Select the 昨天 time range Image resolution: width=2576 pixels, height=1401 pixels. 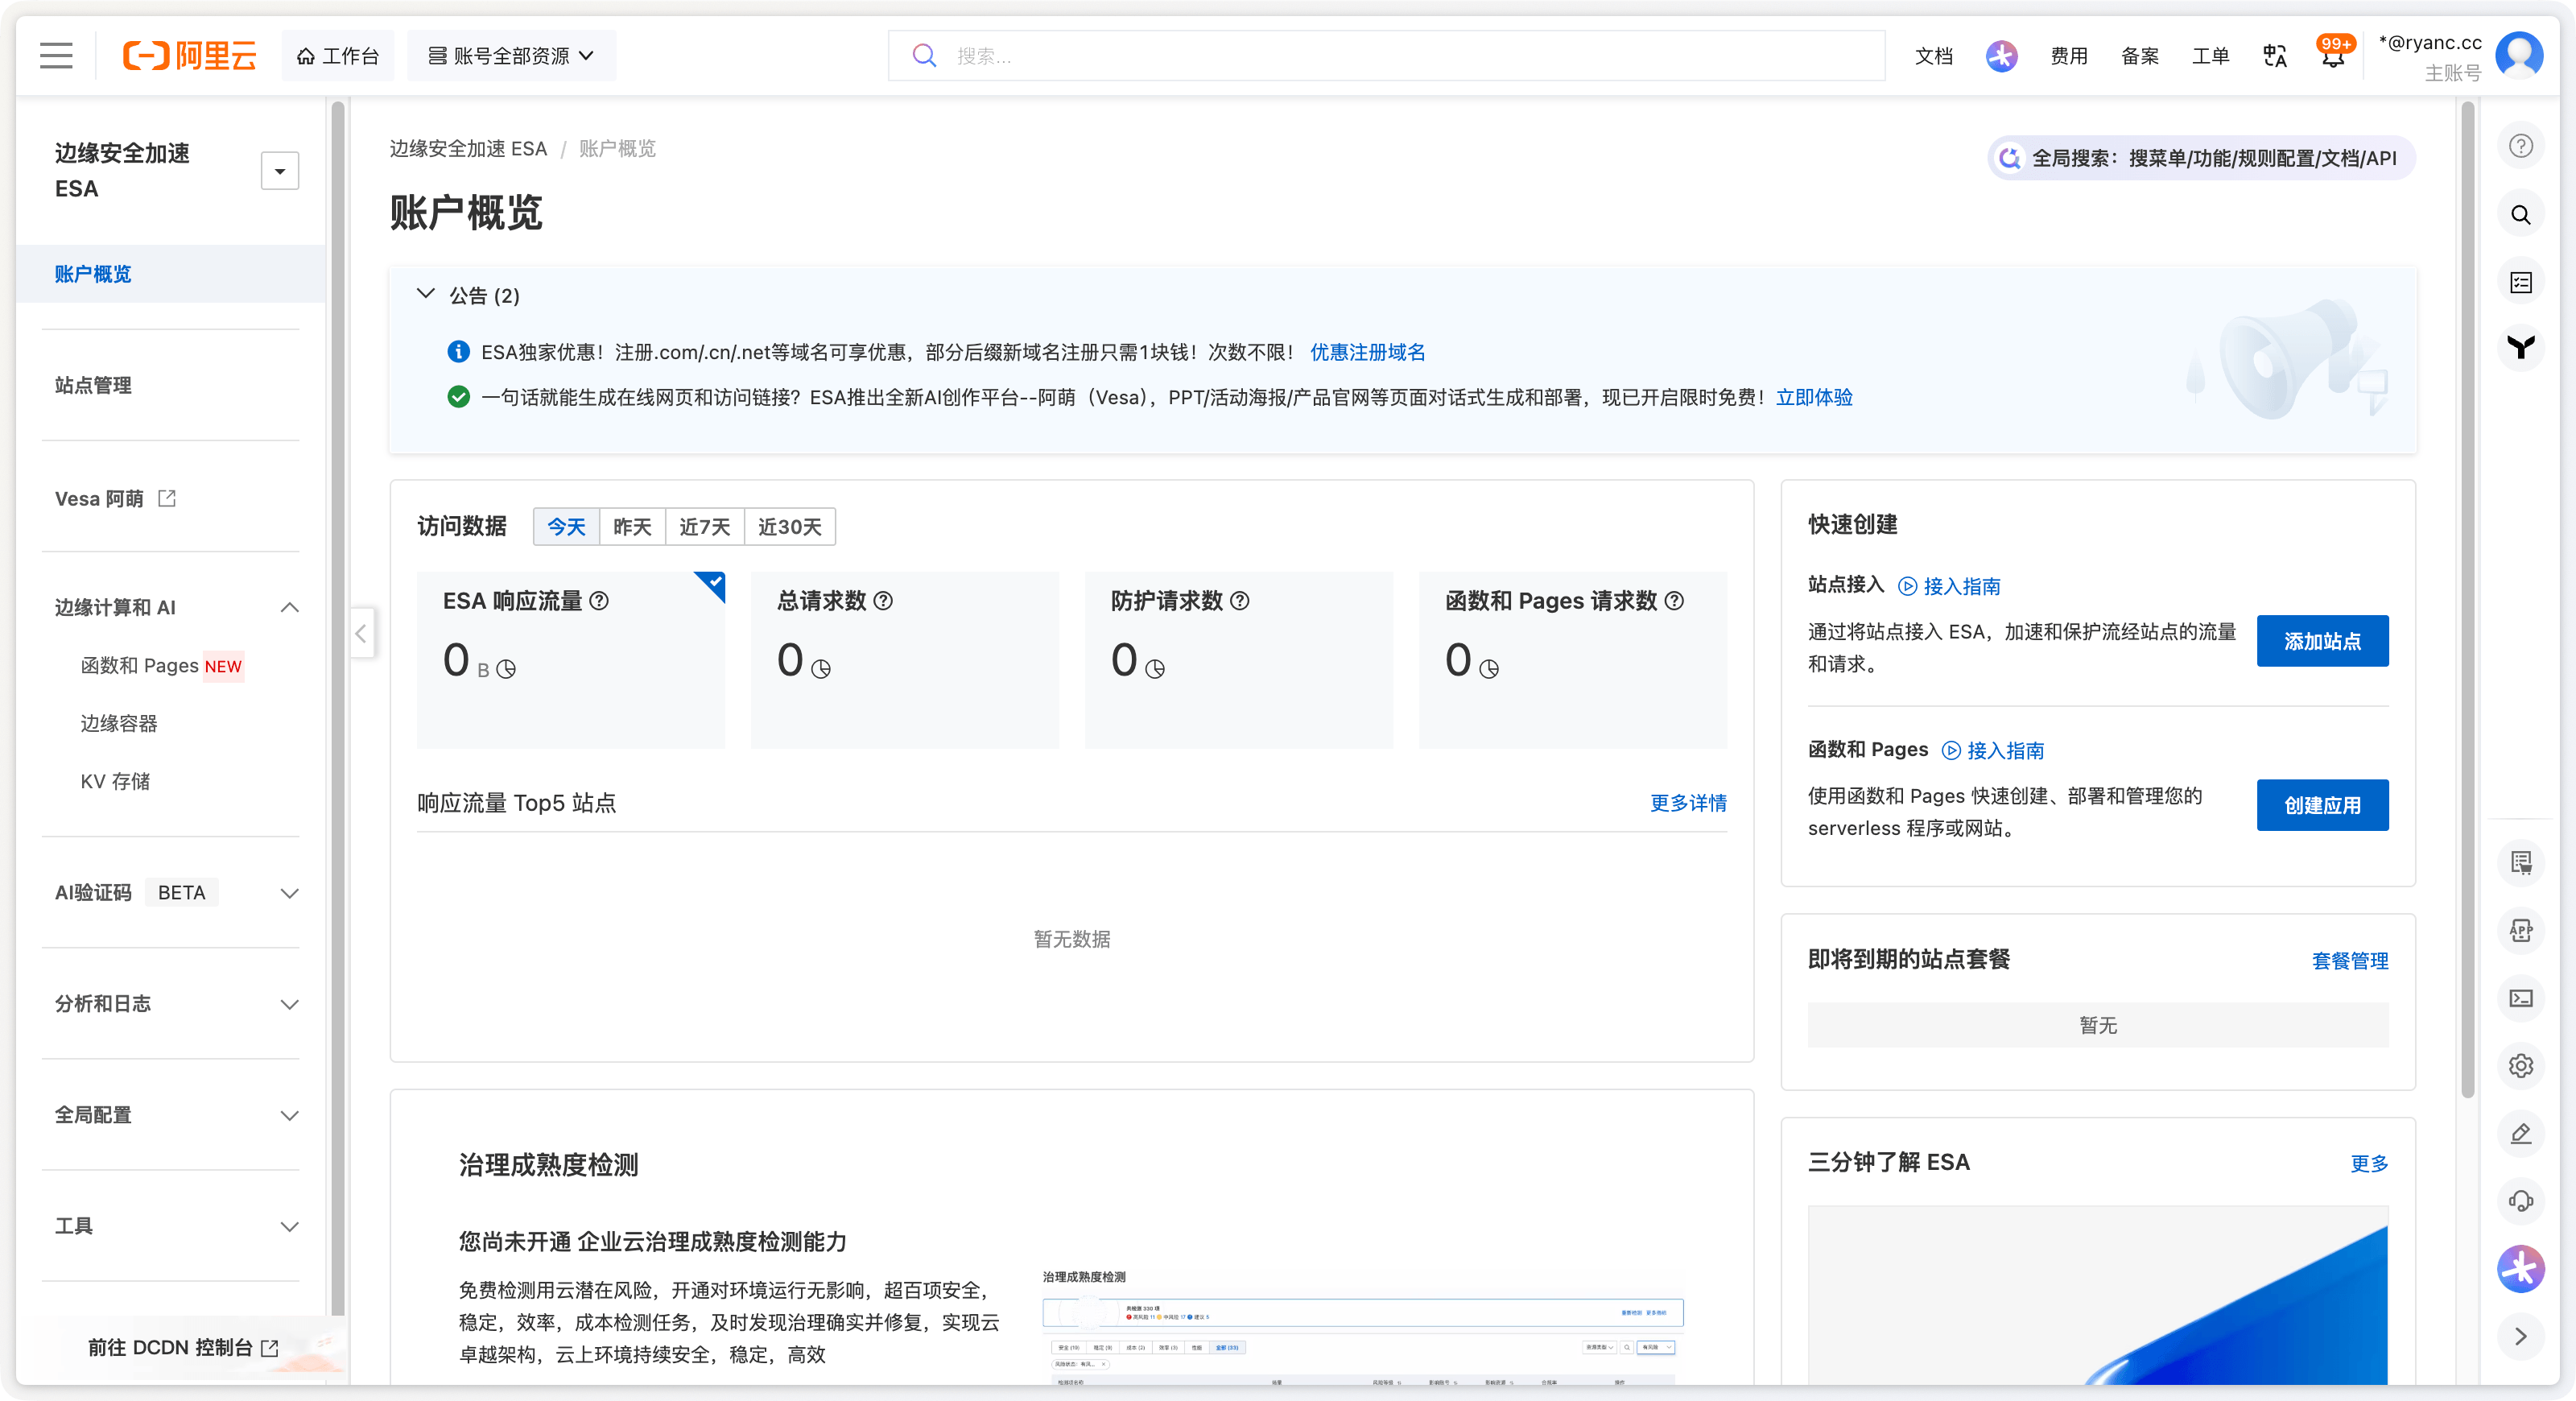point(632,526)
